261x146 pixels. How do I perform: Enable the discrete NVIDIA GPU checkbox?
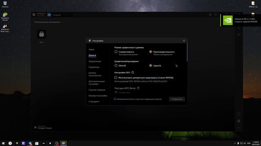point(116,77)
